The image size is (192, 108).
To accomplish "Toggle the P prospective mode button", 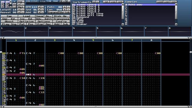I will [x=64, y=1].
